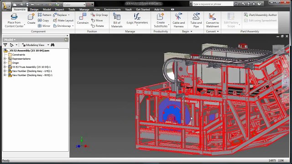Switch to the Model ribbon tab
The height and width of the screenshot is (164, 292).
47,9
